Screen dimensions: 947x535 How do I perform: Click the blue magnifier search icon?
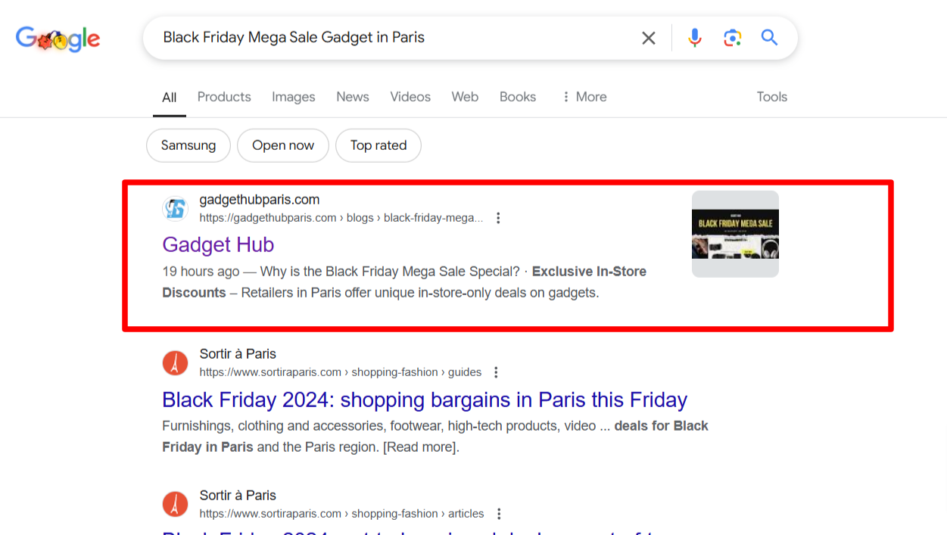pos(769,38)
